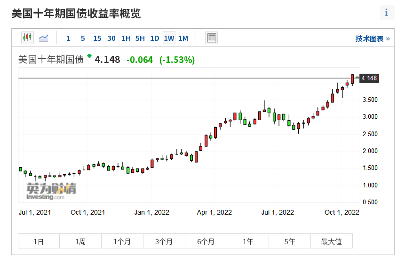Screen dimensions: 405x263
Task: Click the 0.500 y-axis label
Action: (x=370, y=202)
